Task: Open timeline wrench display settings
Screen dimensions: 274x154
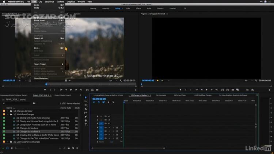Action: [113, 102]
